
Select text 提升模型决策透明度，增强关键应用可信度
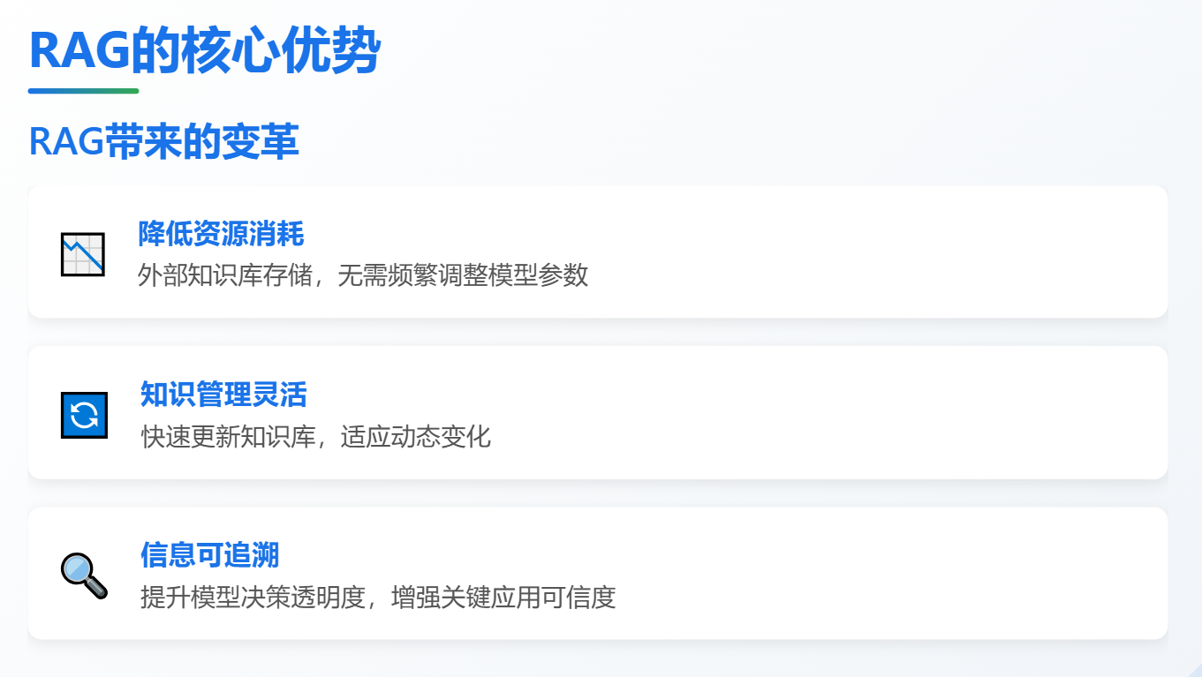pos(378,597)
